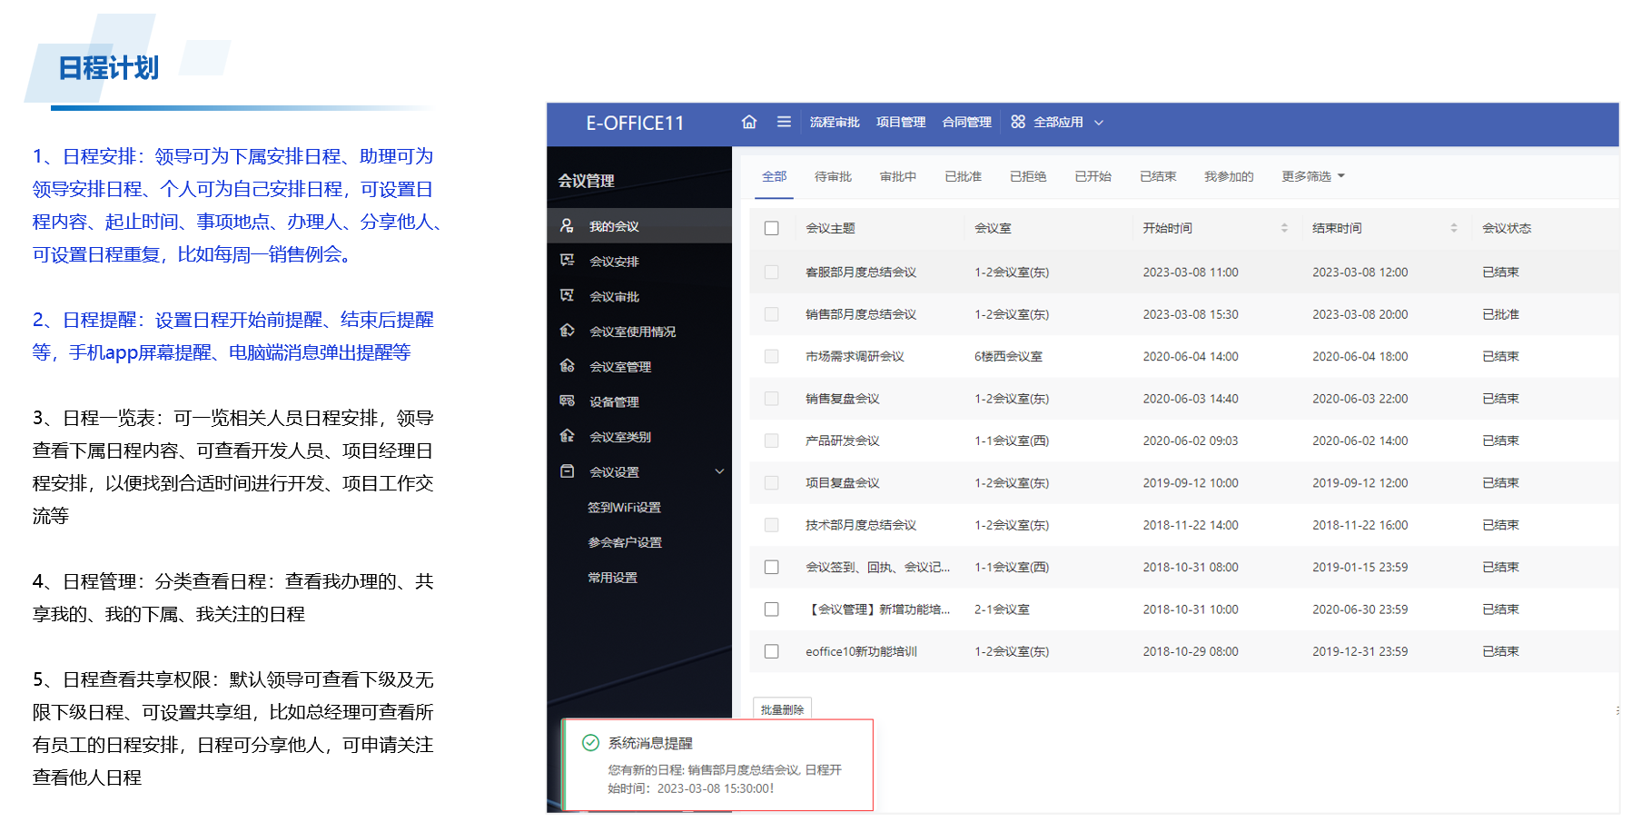Open the 更多筛选 dropdown
Screen dimensions: 1651x822
(1313, 176)
